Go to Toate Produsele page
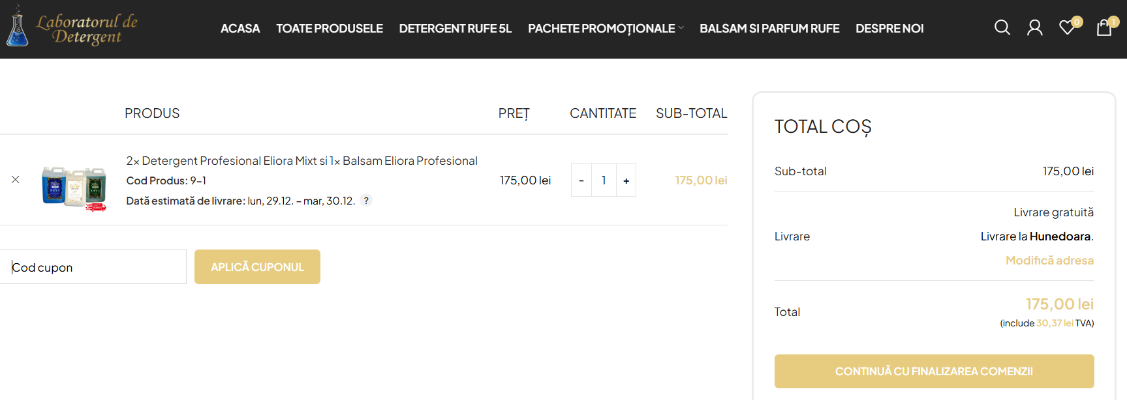 click(x=329, y=29)
